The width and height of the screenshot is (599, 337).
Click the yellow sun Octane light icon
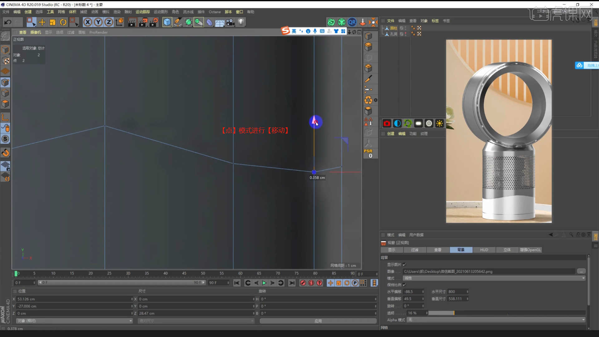point(439,124)
